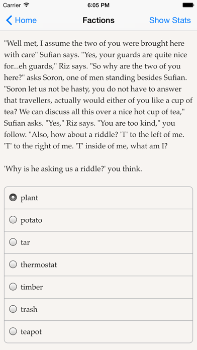This screenshot has width=197, height=350.
Task: Select the thermostat radio button
Action: click(x=13, y=265)
